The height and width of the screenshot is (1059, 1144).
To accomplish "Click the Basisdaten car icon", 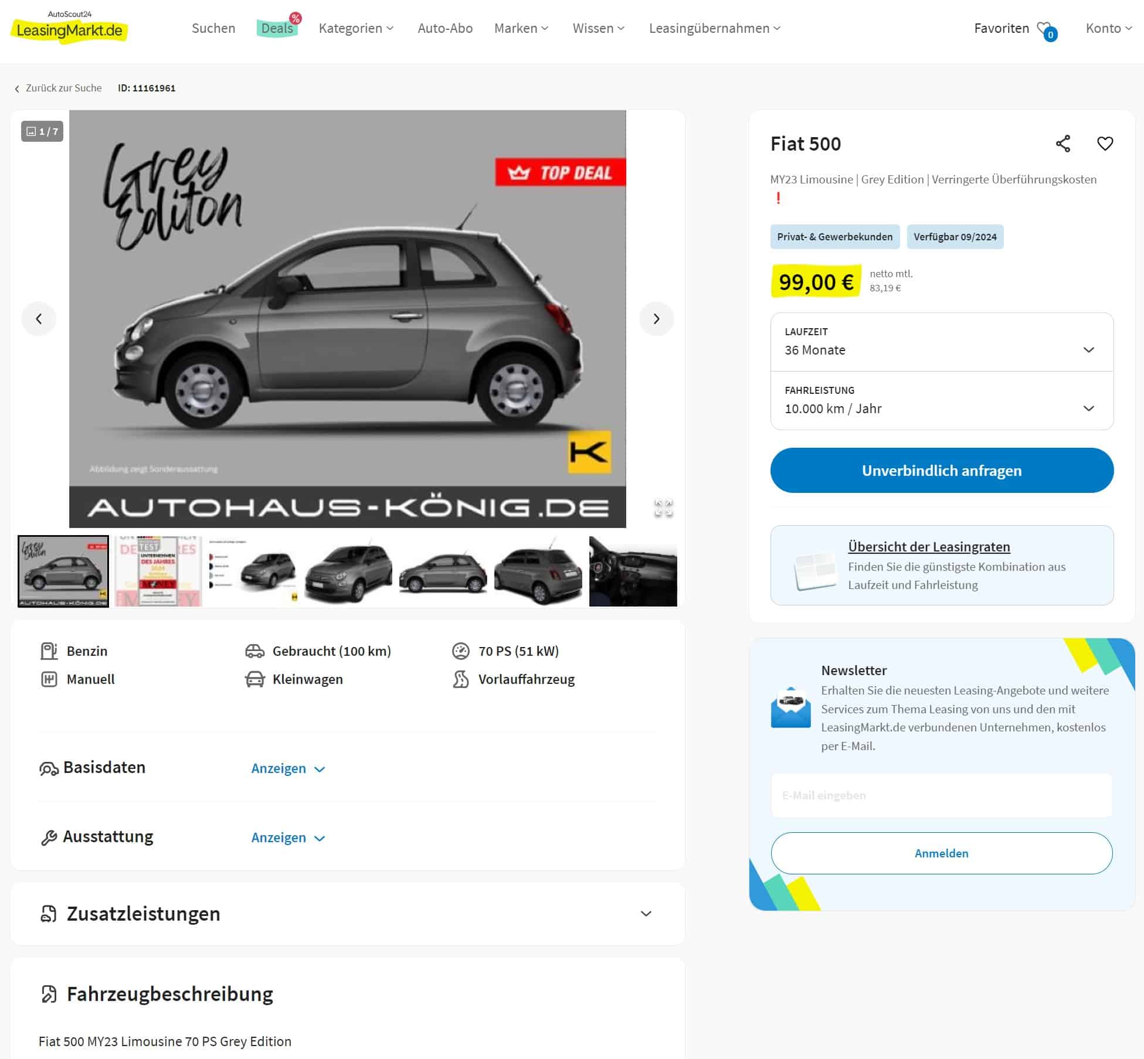I will [x=49, y=769].
